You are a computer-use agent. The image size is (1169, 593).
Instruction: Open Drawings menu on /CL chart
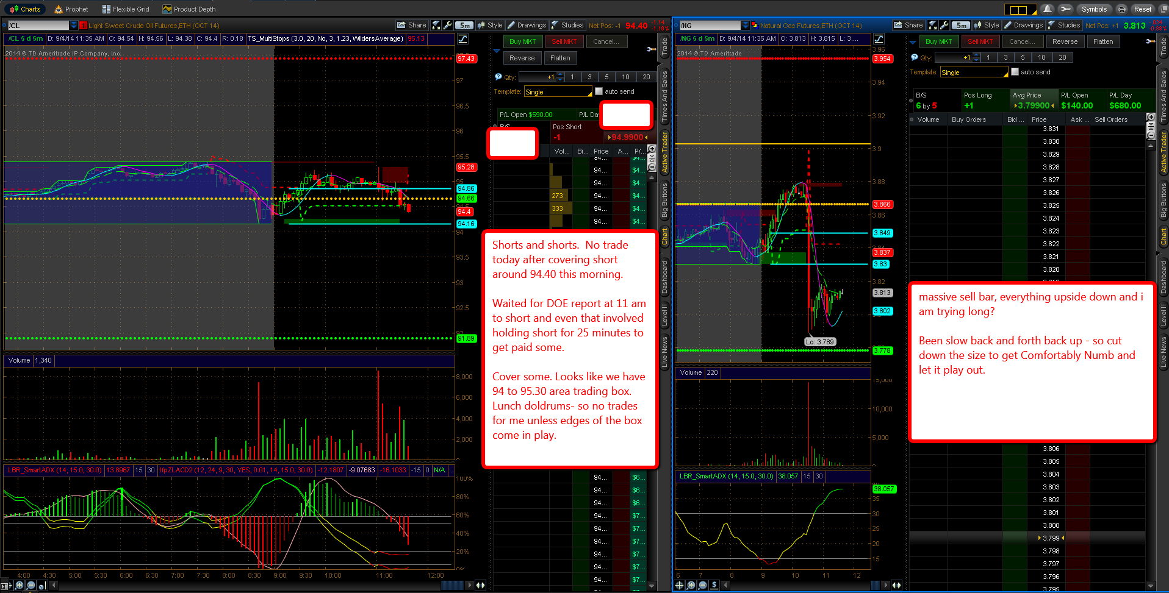527,25
